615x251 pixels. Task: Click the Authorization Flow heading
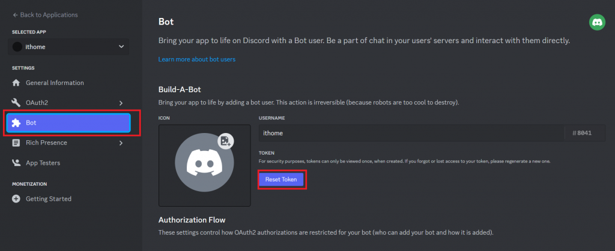click(x=192, y=220)
